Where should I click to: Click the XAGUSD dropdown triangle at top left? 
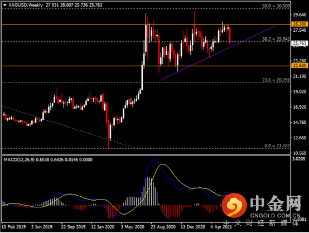point(5,6)
